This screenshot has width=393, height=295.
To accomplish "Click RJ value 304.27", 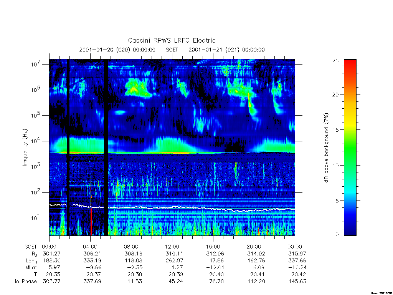I will point(52,254).
